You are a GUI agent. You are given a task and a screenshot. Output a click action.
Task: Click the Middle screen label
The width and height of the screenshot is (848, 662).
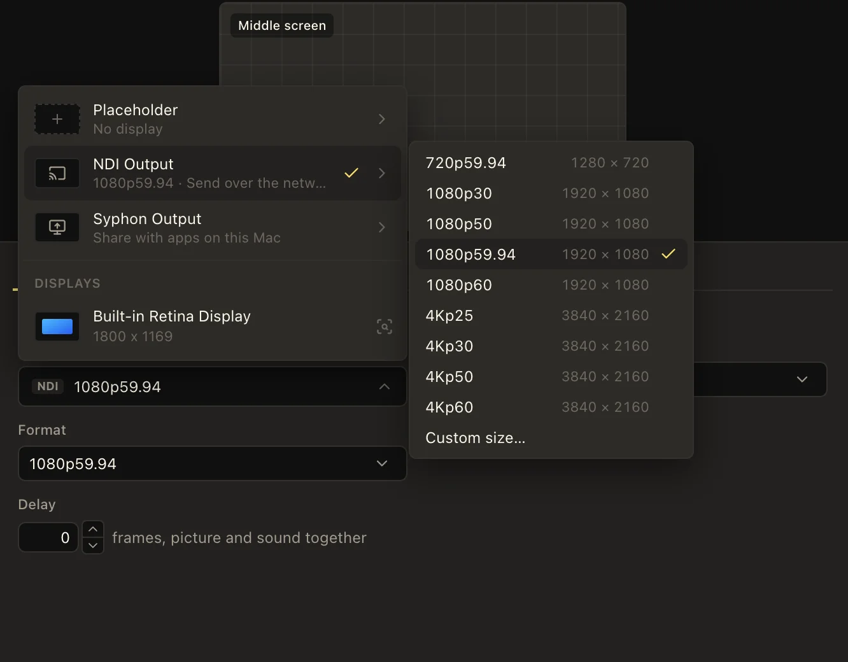click(x=282, y=25)
